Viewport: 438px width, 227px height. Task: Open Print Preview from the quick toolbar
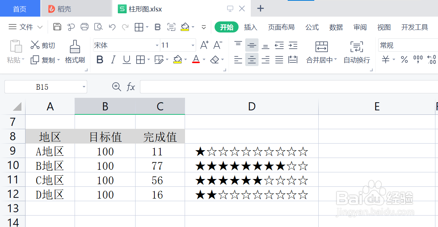99,27
